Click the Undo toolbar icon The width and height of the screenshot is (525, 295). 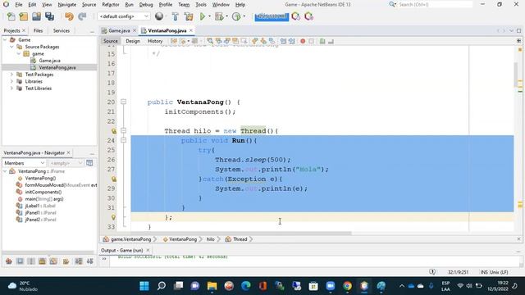click(x=69, y=16)
